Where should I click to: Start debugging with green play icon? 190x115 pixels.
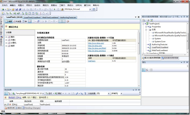coord(54,9)
